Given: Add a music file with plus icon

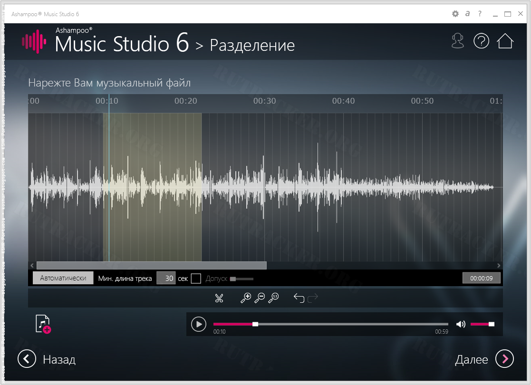Looking at the screenshot, I should coord(43,324).
